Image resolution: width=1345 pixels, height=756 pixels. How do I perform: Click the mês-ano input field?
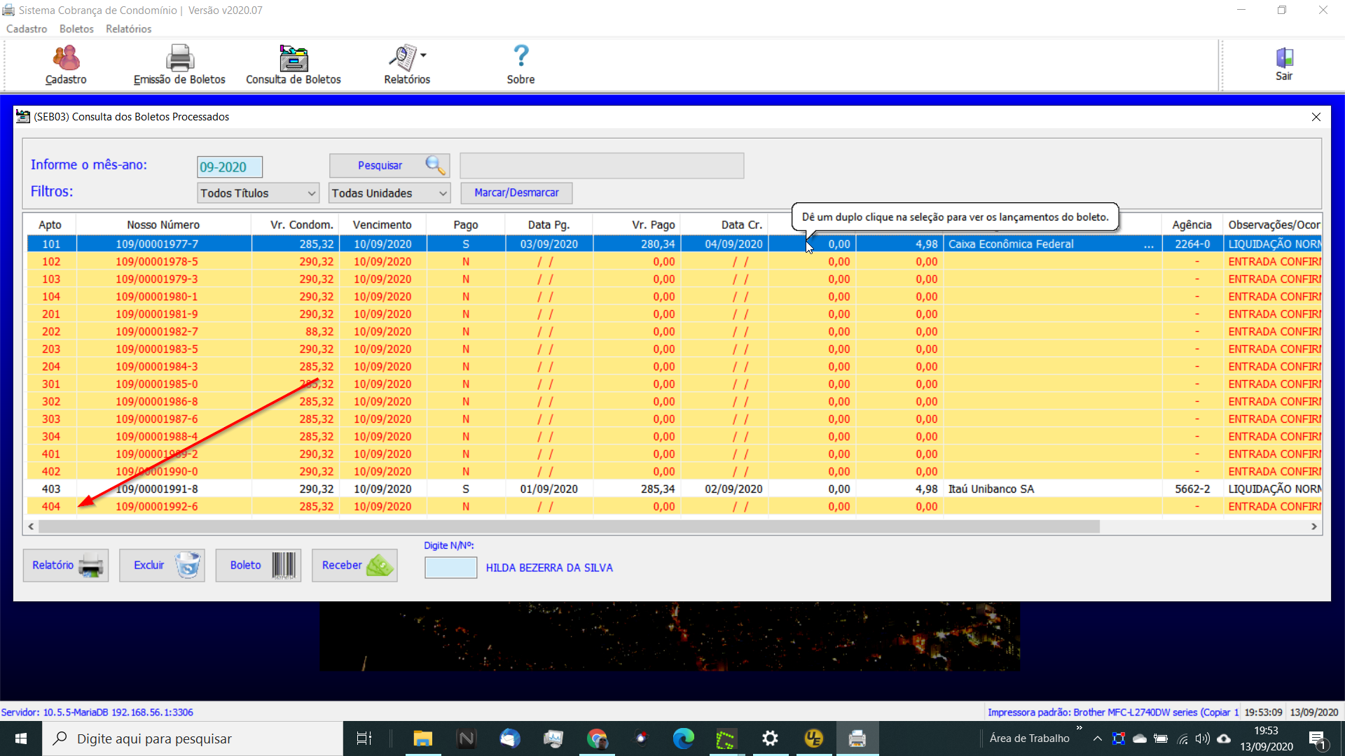click(229, 167)
